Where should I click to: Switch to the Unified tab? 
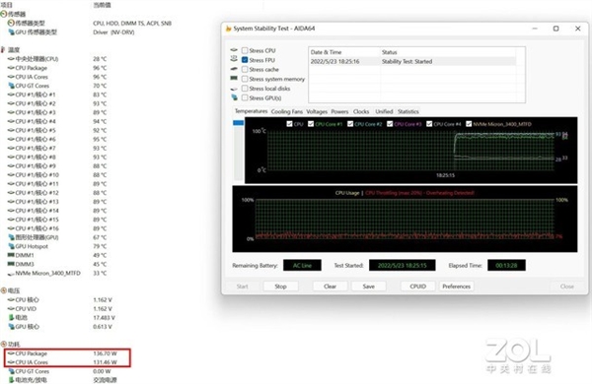pyautogui.click(x=384, y=111)
